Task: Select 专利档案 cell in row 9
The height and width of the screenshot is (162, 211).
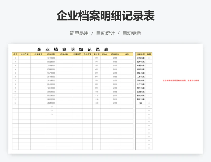Action: tap(51, 88)
